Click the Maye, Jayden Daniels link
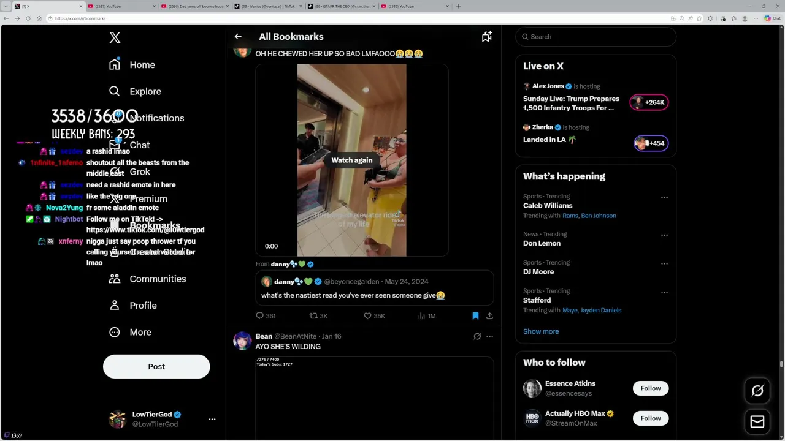Image resolution: width=785 pixels, height=441 pixels. (592, 311)
